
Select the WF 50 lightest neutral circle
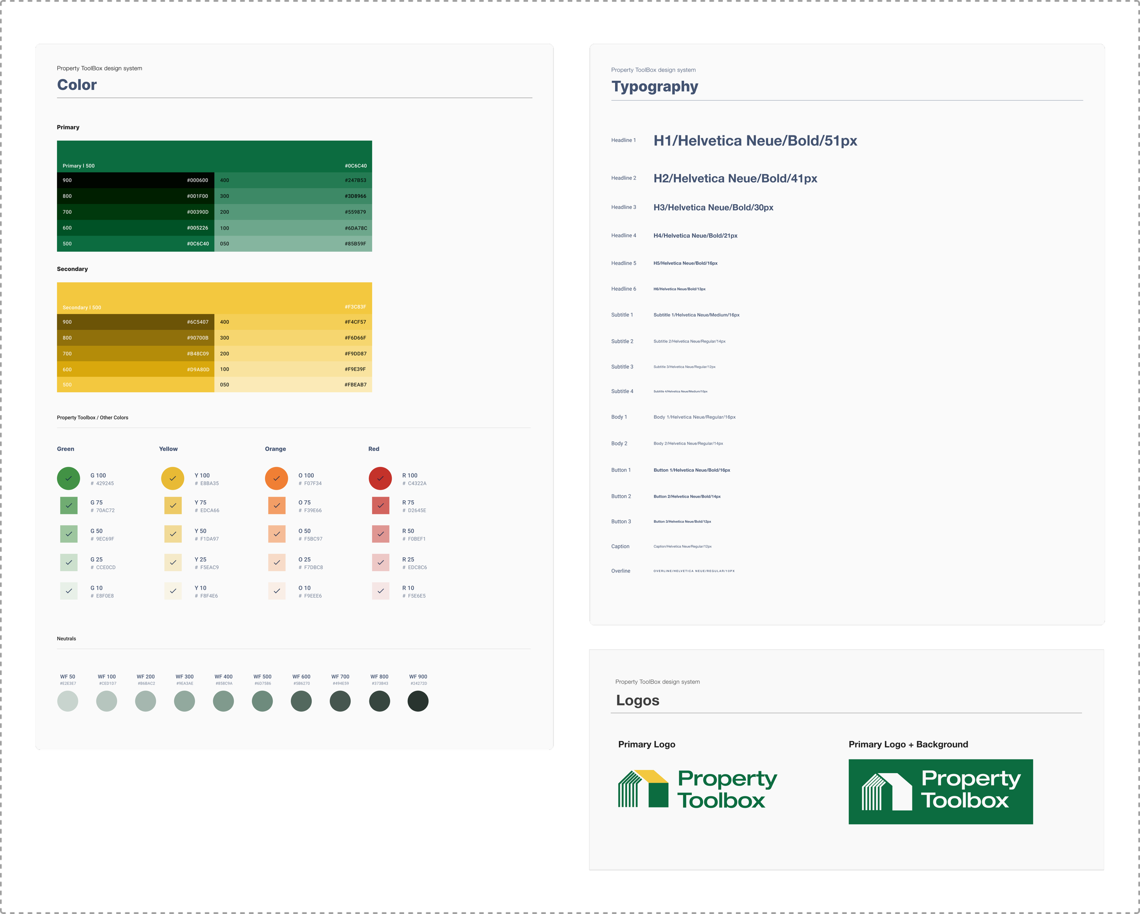(67, 701)
